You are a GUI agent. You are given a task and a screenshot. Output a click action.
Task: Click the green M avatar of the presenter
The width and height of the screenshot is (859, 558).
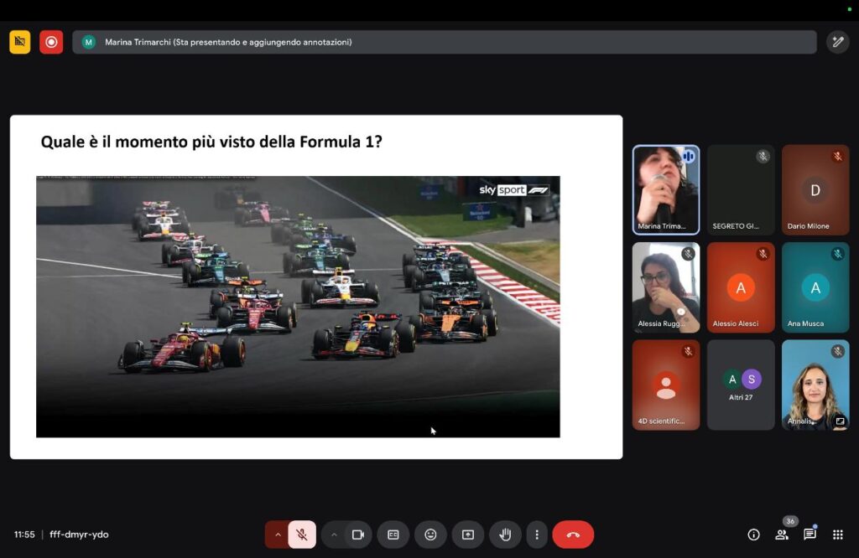point(88,42)
